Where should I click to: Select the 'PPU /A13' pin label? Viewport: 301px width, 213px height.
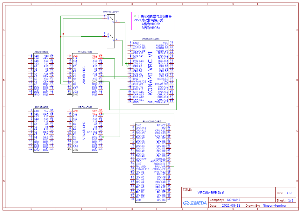(x=160, y=172)
